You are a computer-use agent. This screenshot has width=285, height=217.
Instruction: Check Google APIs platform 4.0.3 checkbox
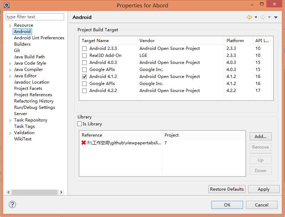pos(84,70)
